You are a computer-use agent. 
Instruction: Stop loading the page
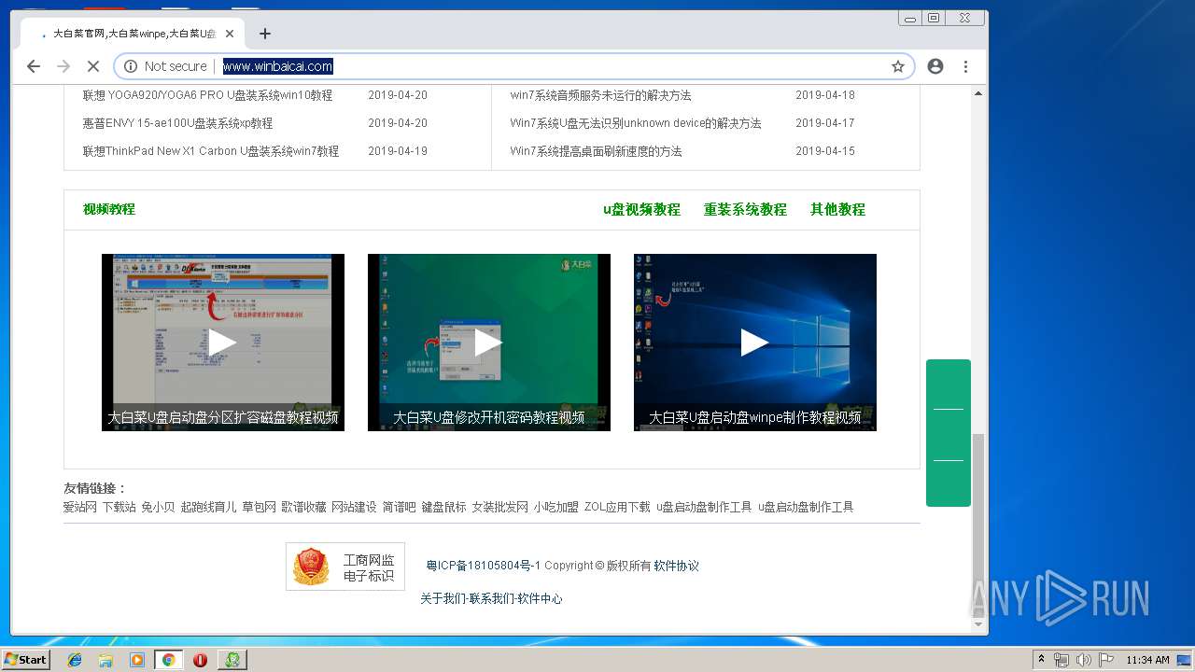[x=92, y=66]
